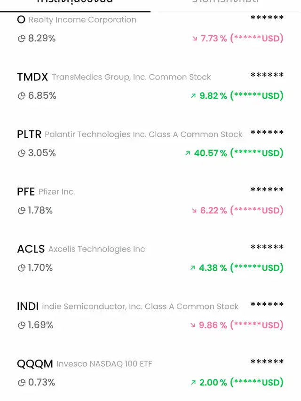
Task: Click the pie chart icon beside 0.73%
Action: coord(21,383)
